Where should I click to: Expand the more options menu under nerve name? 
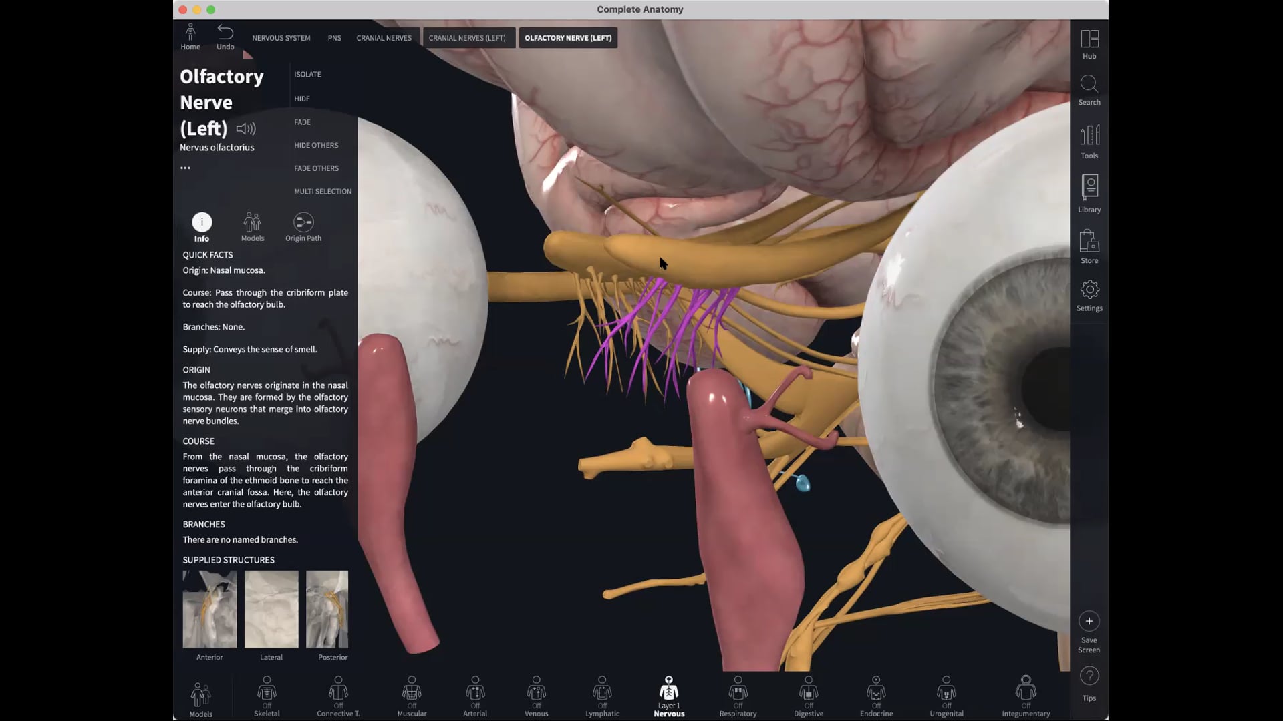[x=185, y=168]
